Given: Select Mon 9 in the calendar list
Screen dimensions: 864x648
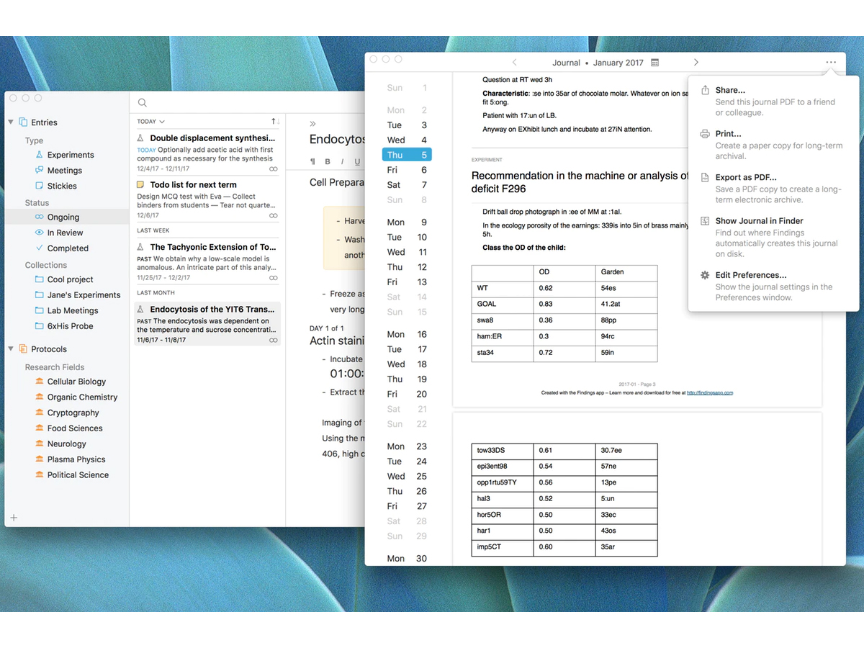Looking at the screenshot, I should pos(407,222).
